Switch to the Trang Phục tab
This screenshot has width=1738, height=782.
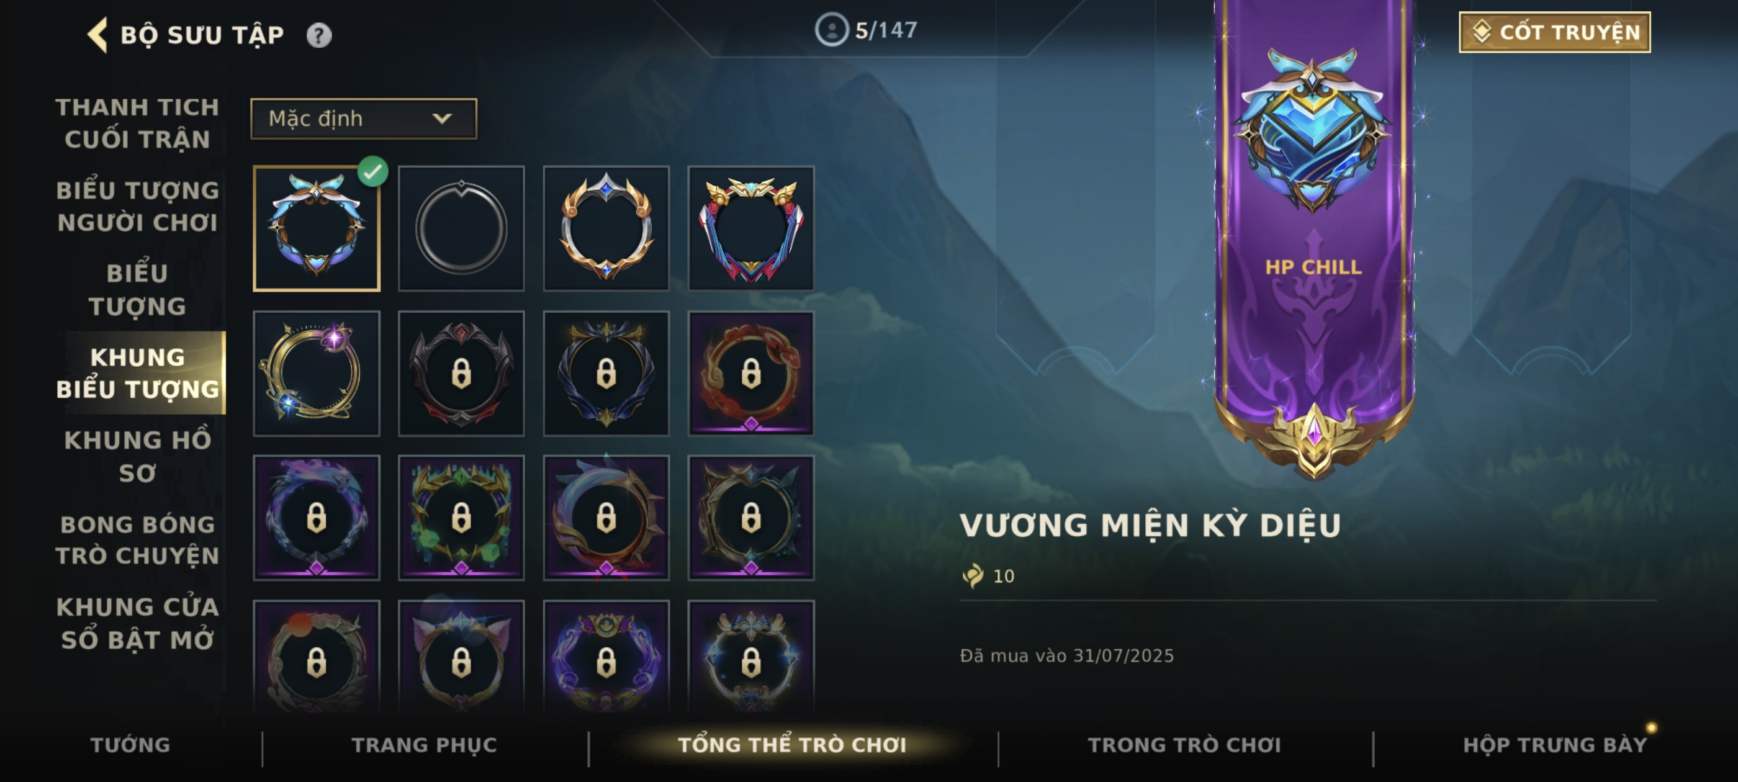(425, 744)
